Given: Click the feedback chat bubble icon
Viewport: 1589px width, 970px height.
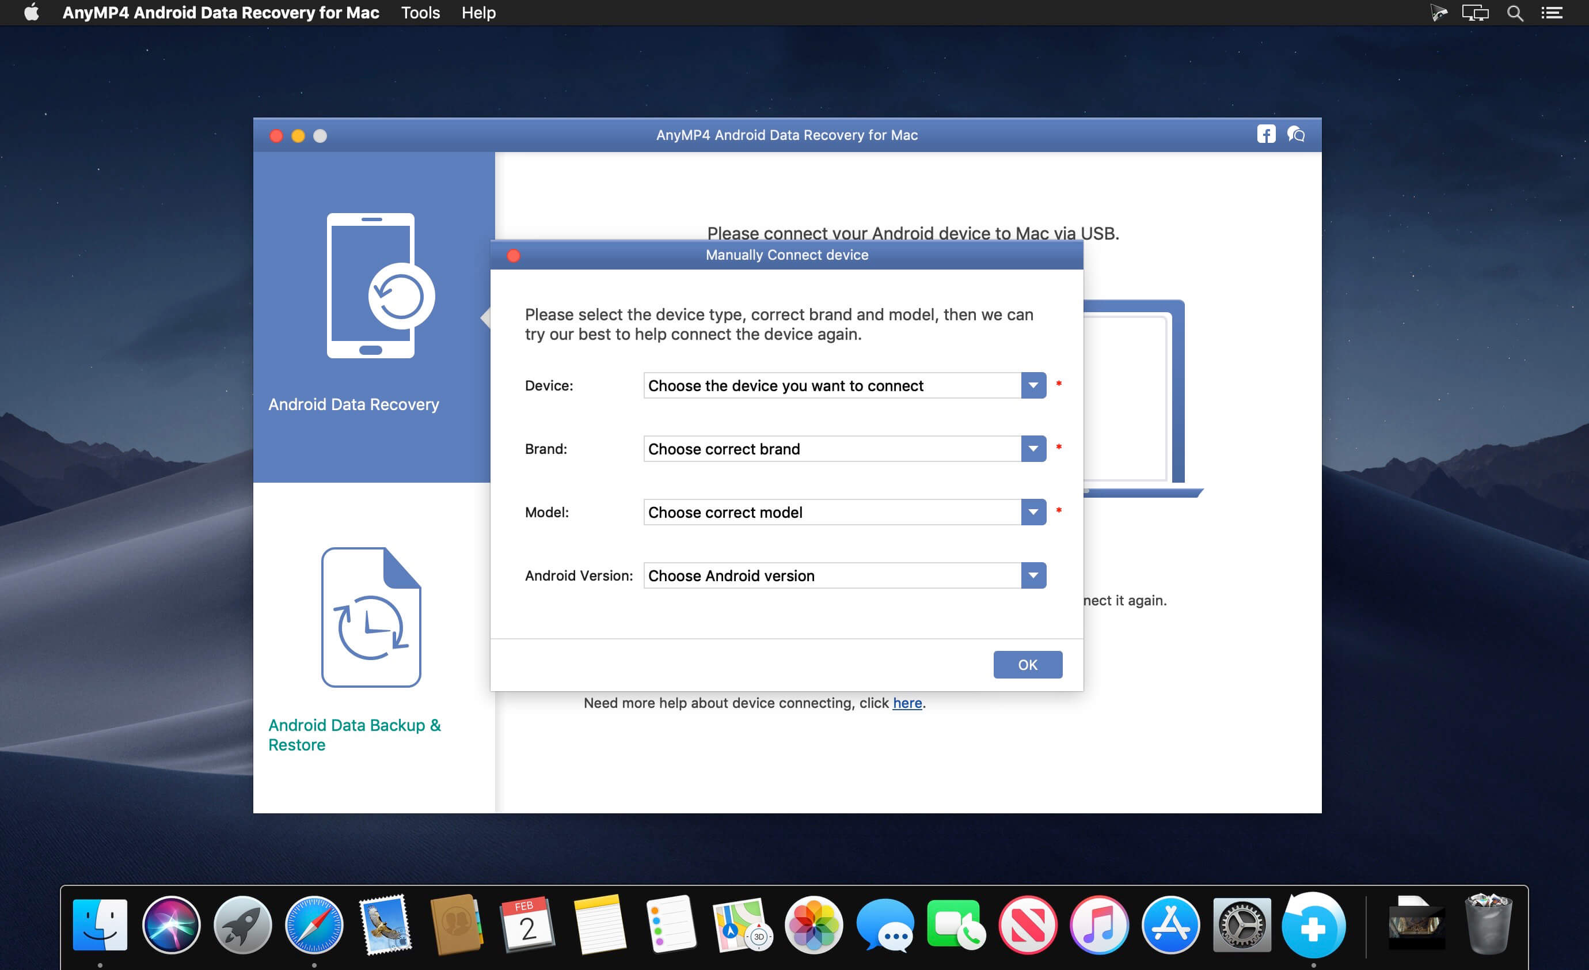Looking at the screenshot, I should [x=1295, y=134].
